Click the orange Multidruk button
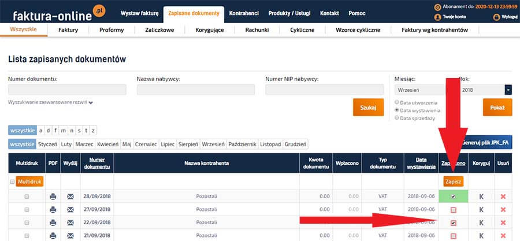 click(29, 181)
